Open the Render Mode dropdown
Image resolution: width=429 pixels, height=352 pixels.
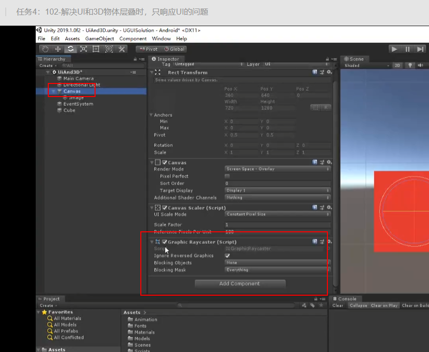pos(278,169)
